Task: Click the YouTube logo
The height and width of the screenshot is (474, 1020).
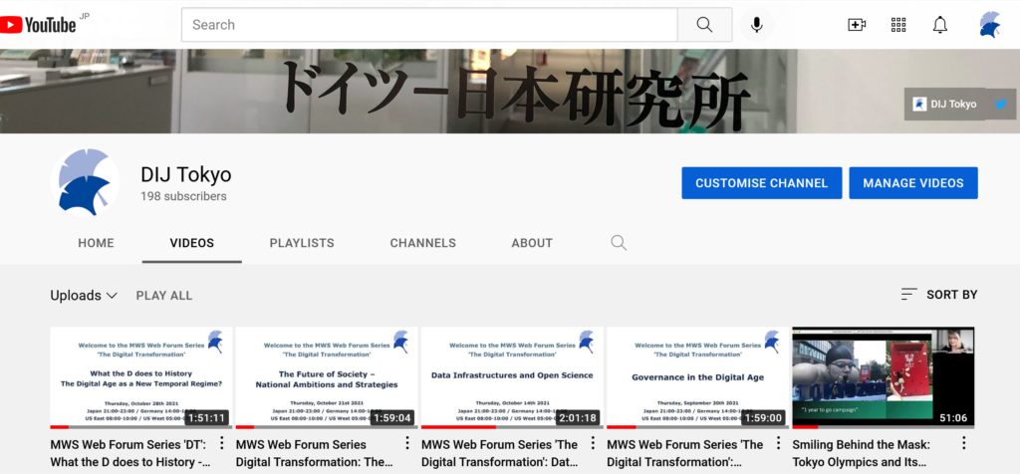Action: coord(38,25)
